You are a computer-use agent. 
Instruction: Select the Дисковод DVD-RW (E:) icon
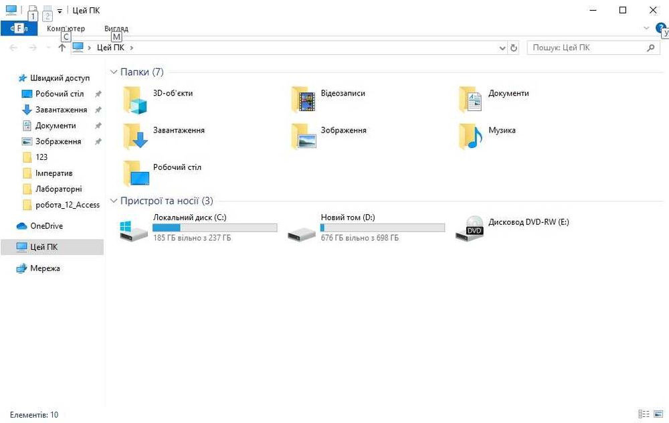(x=470, y=228)
